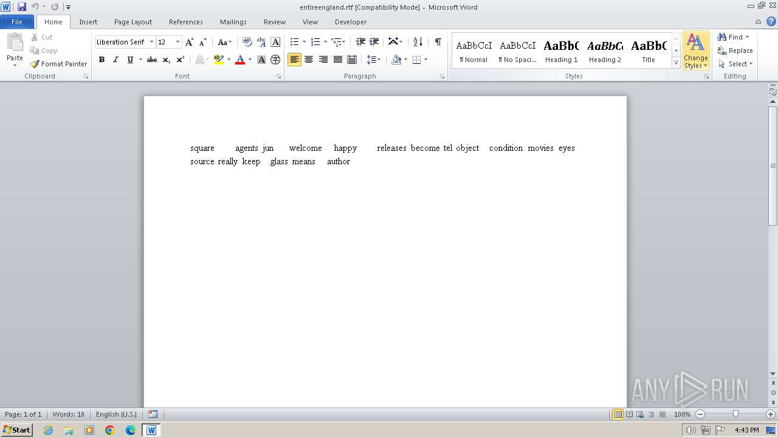Save the document using quick access icon
778x438 pixels.
point(22,7)
